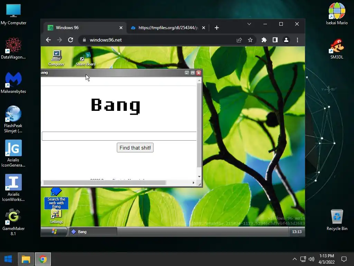Close the tmpfiles.org tab

coord(203,28)
